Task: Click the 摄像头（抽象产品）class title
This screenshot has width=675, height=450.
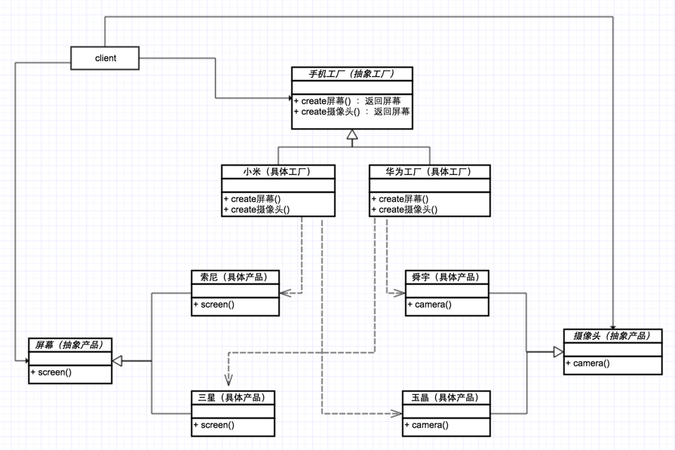Action: (612, 336)
